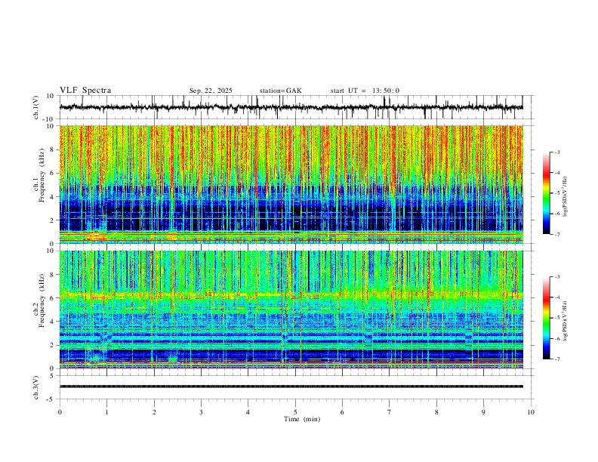Click the "-7" tick on ch.1 colorbar

coord(557,235)
